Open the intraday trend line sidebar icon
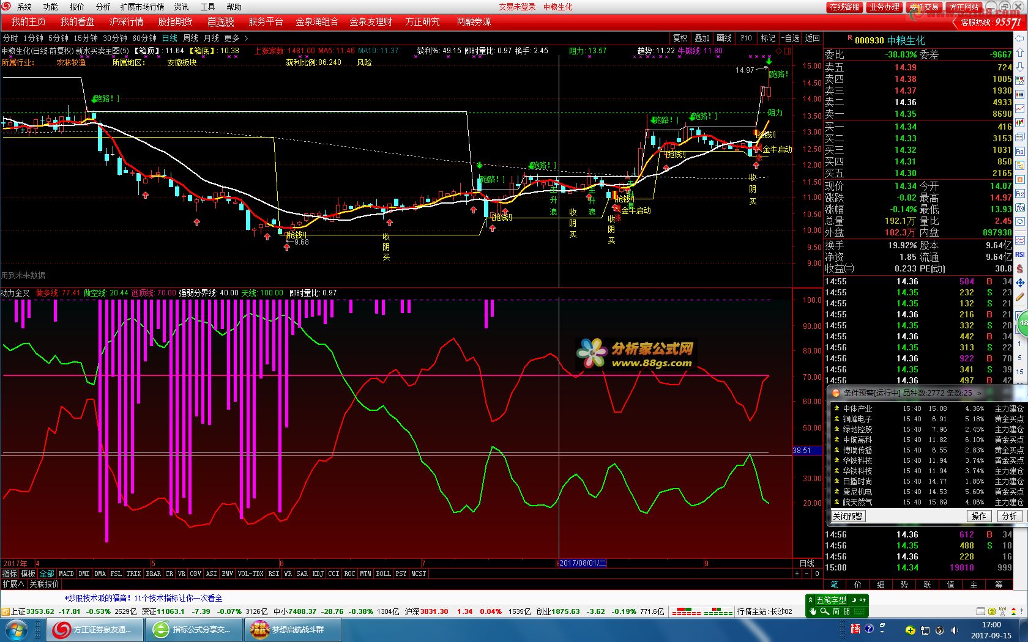This screenshot has width=1028, height=642. [1020, 109]
